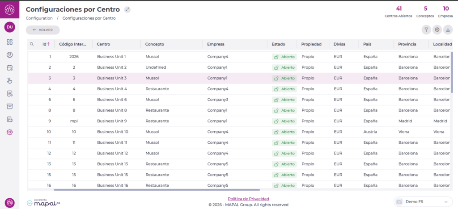Click the Configuration breadcrumb
Viewport: 458px width, 209px height.
tap(39, 18)
